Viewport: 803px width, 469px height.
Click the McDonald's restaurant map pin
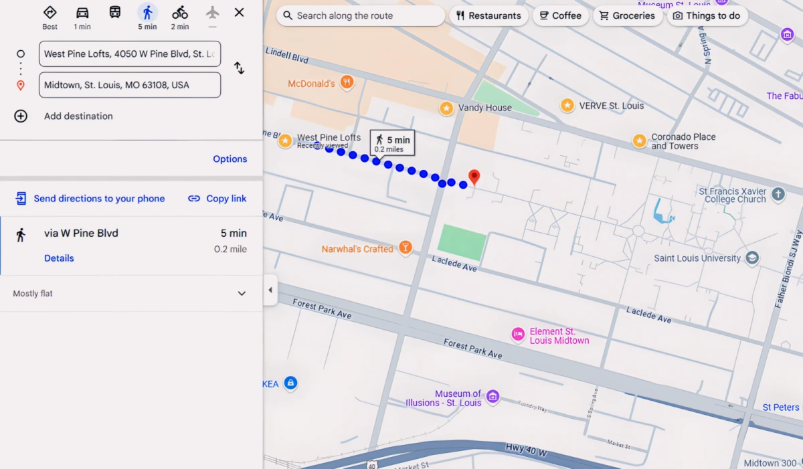point(347,83)
